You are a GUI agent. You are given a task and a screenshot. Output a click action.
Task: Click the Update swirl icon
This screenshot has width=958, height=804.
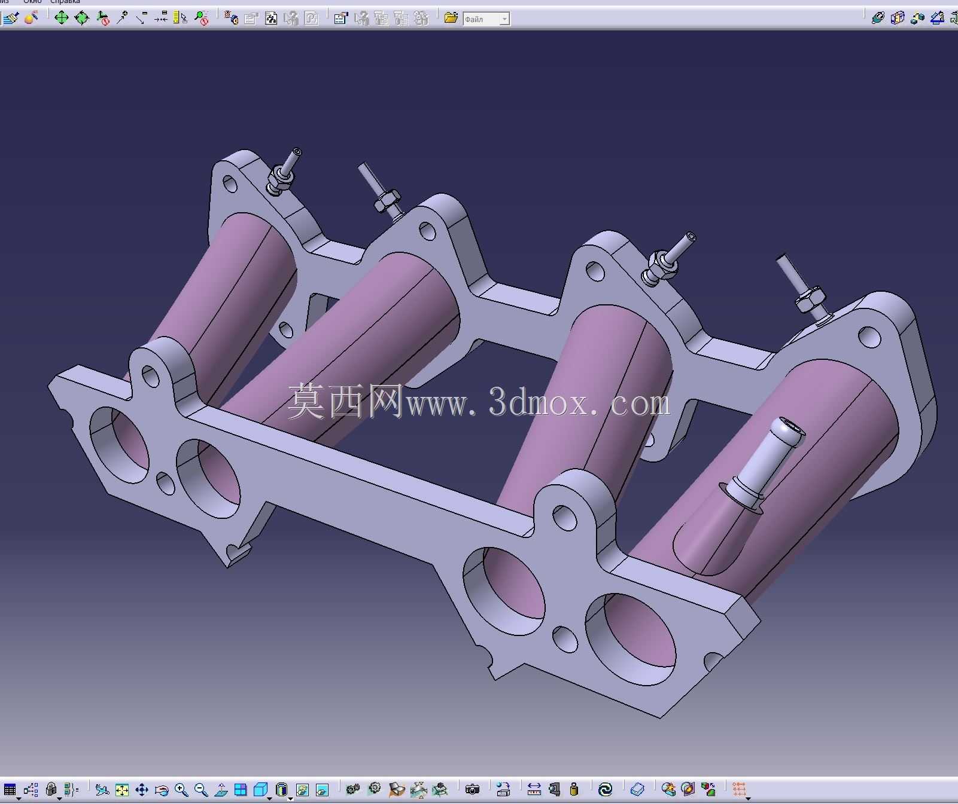(605, 790)
